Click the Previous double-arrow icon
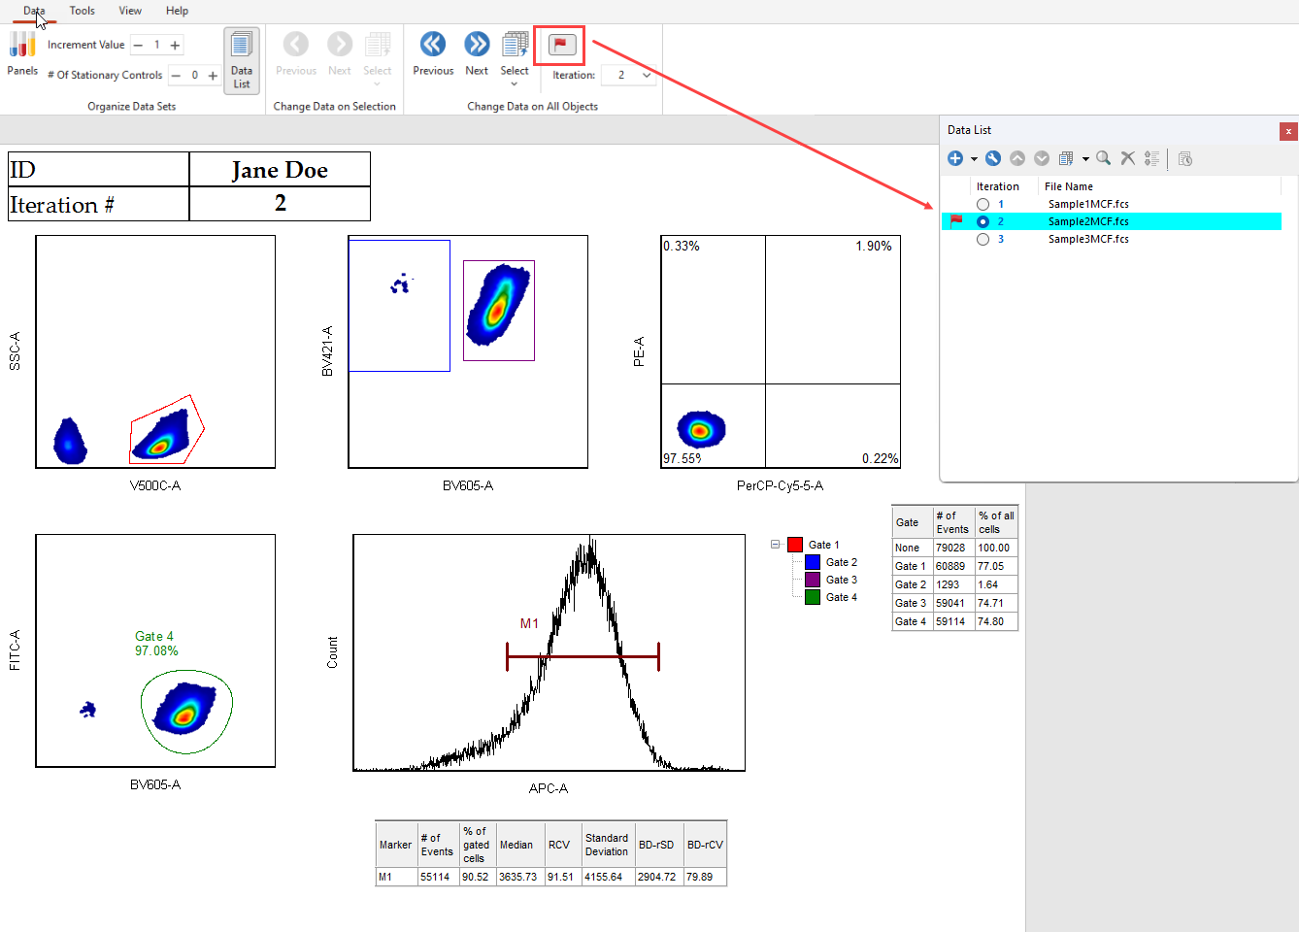Viewport: 1299px width, 932px height. pyautogui.click(x=433, y=43)
